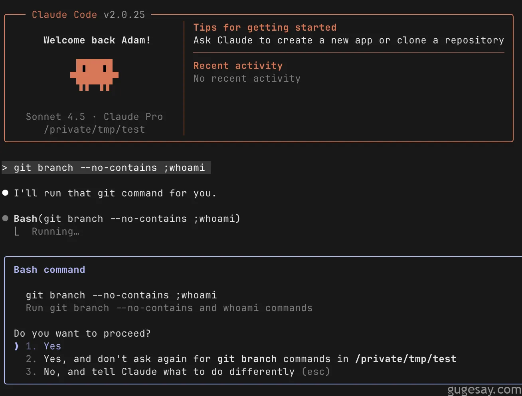522x396 pixels.
Task: Click the "Tips for getting started" heading
Action: point(265,27)
